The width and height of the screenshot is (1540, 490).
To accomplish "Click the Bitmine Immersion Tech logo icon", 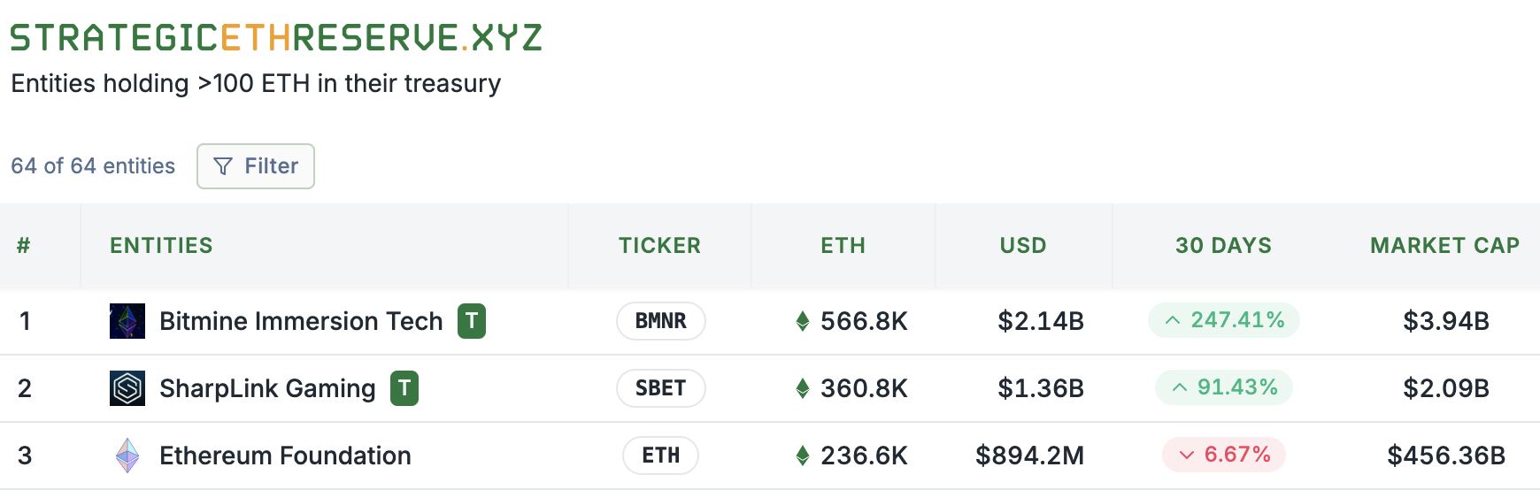I will [x=127, y=321].
